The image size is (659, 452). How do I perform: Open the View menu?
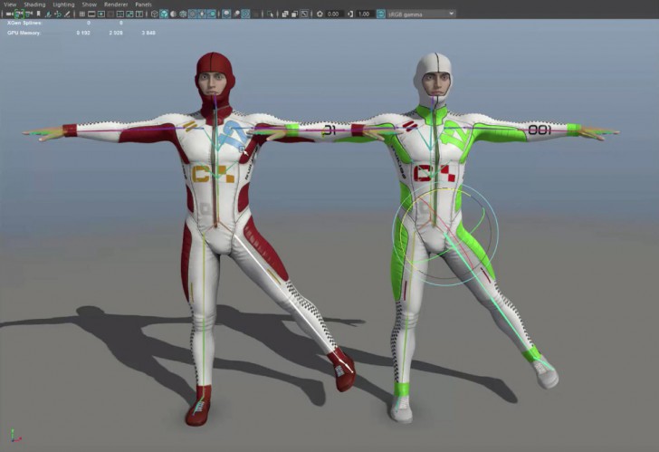click(10, 5)
